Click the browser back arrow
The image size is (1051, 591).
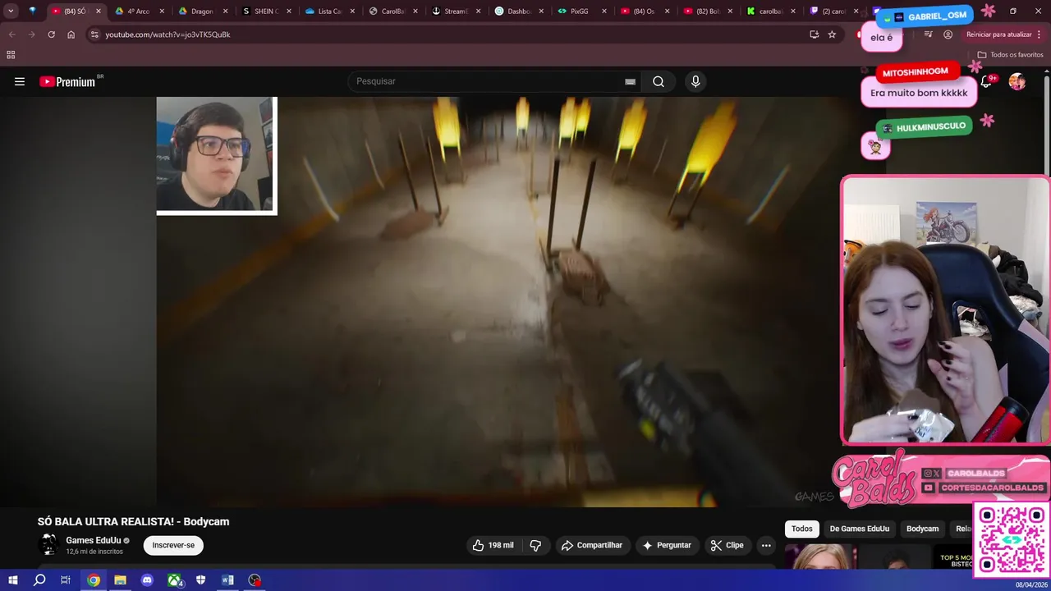(x=11, y=34)
